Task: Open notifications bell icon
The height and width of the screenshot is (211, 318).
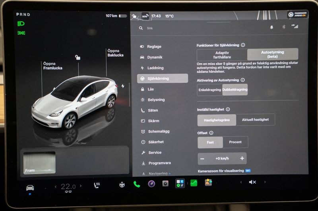Action: tap(271, 27)
